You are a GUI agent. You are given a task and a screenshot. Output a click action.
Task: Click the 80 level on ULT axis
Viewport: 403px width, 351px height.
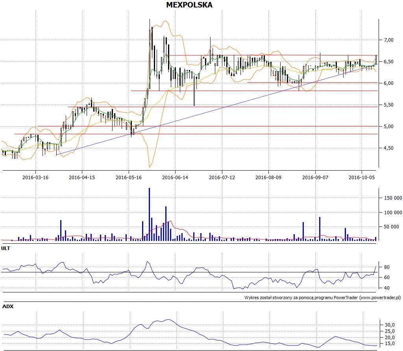[x=386, y=267]
